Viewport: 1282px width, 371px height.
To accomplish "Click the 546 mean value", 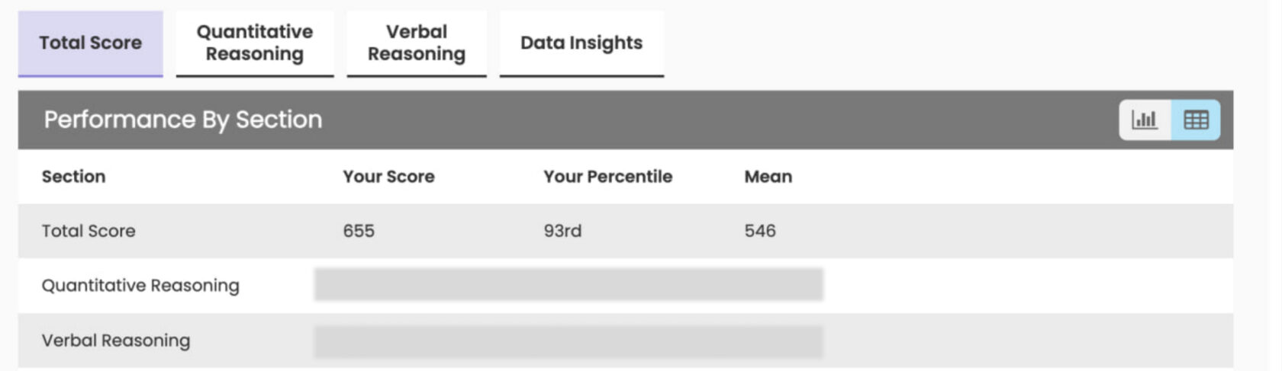I will coord(760,231).
